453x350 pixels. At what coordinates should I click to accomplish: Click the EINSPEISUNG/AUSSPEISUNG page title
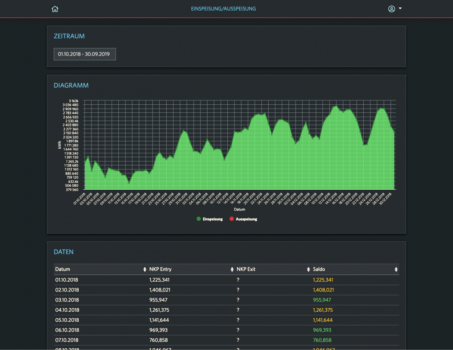[x=223, y=9]
